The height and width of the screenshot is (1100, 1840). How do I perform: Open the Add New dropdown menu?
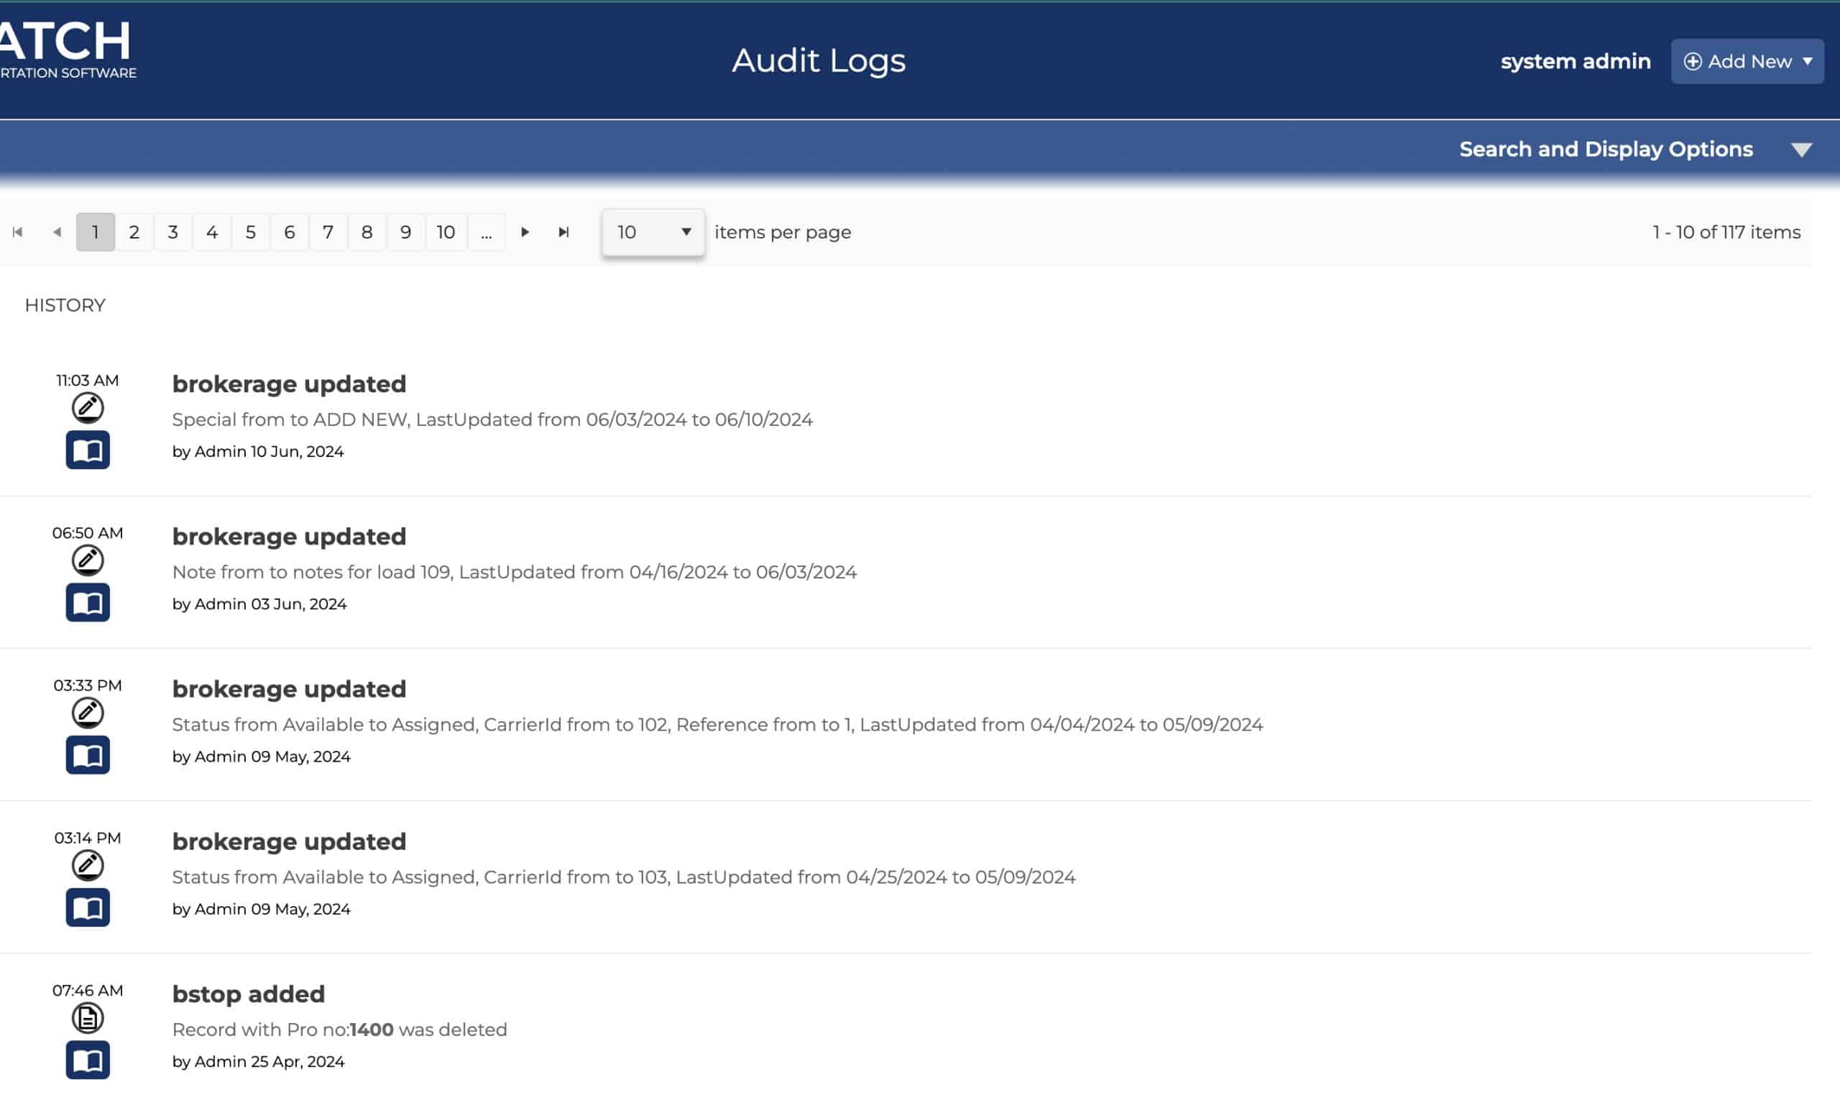1747,62
